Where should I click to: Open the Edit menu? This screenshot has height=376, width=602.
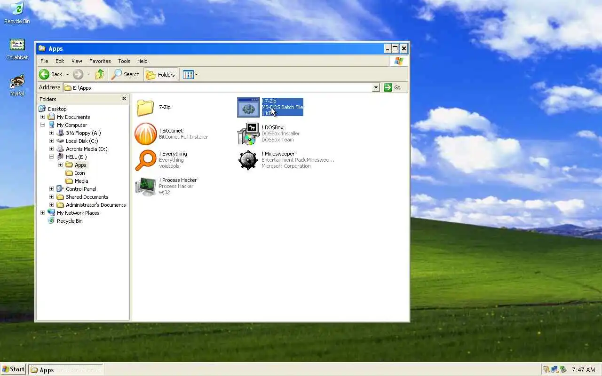pos(60,61)
